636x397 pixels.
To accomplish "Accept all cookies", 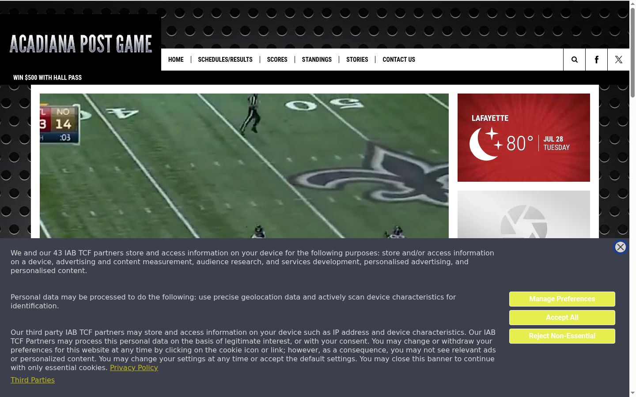I will coord(562,318).
